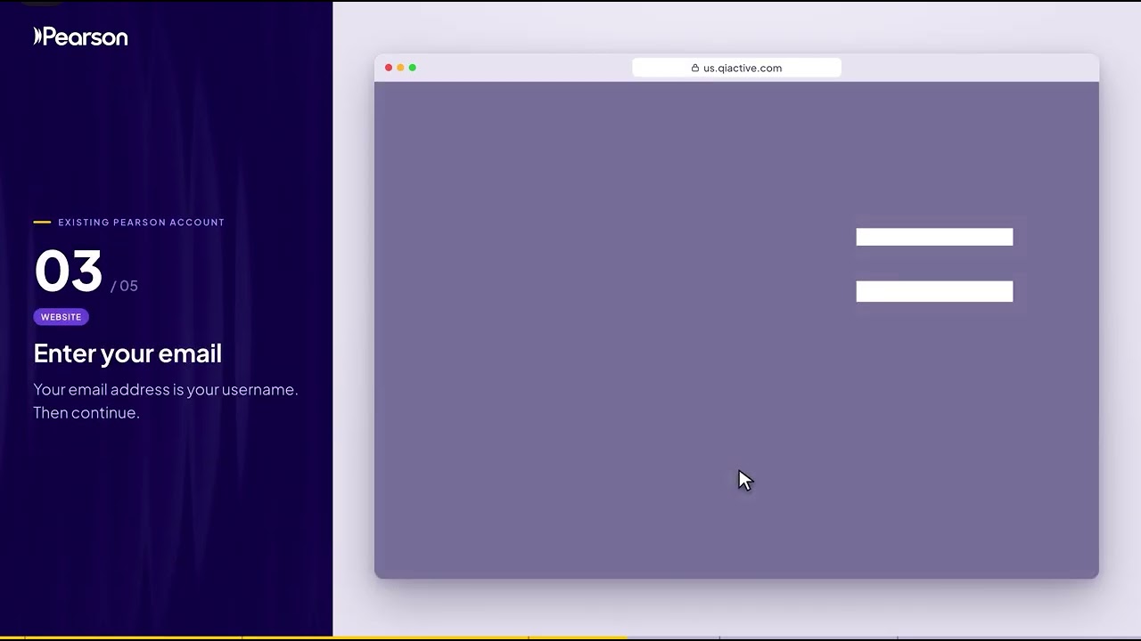Screen dimensions: 1141x641
Task: Click the "EXISTING PEARSON ACCOUNT" label
Action: click(x=141, y=223)
